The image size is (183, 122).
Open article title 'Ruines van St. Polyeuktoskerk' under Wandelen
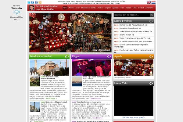50,78
